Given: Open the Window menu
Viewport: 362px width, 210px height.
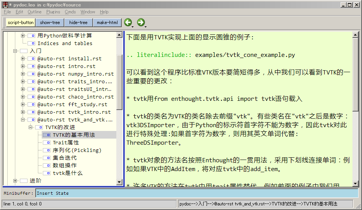Looking at the screenshot, I should pyautogui.click(x=88, y=12).
